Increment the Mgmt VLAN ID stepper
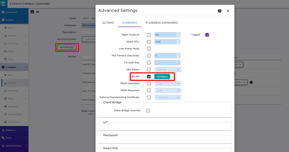The image size is (289, 152). point(178,34)
